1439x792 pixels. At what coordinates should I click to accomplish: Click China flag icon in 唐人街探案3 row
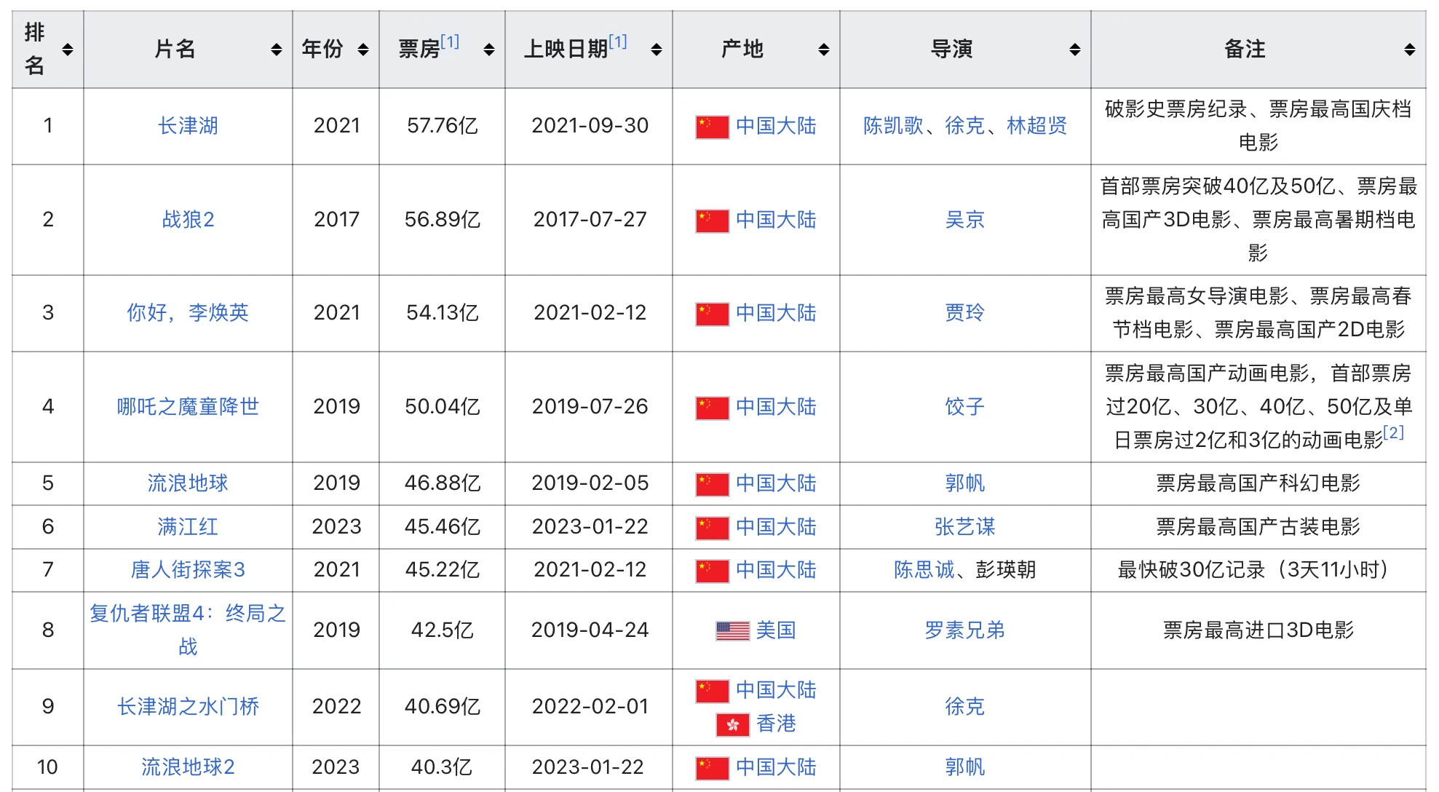[x=712, y=571]
